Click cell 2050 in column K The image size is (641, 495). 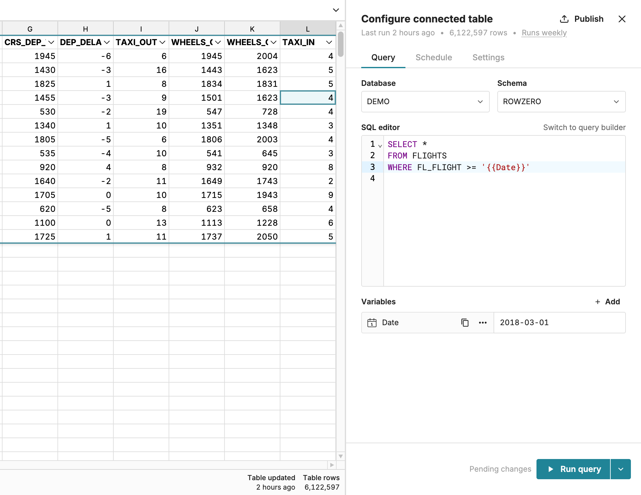[252, 237]
